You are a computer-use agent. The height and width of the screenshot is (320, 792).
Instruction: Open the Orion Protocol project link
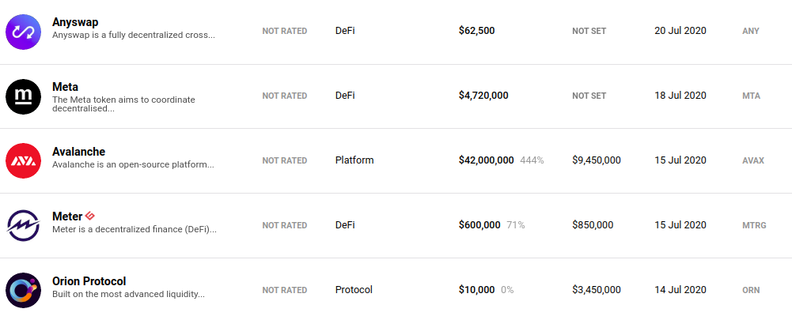(89, 281)
